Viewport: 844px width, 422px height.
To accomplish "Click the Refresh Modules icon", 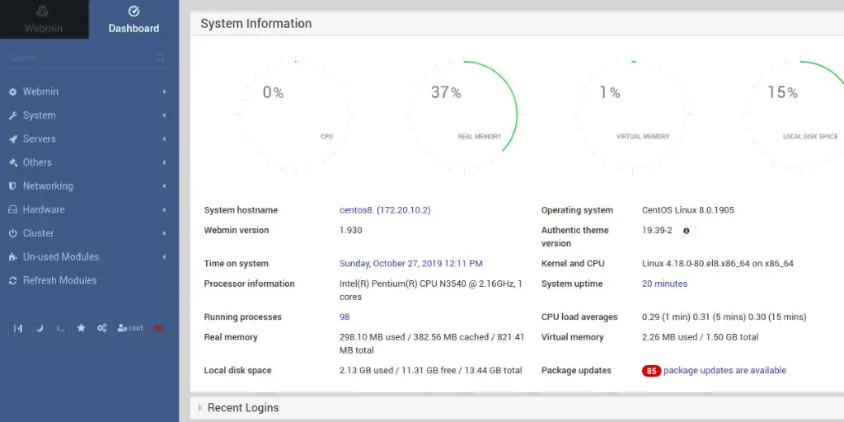I will tap(13, 280).
